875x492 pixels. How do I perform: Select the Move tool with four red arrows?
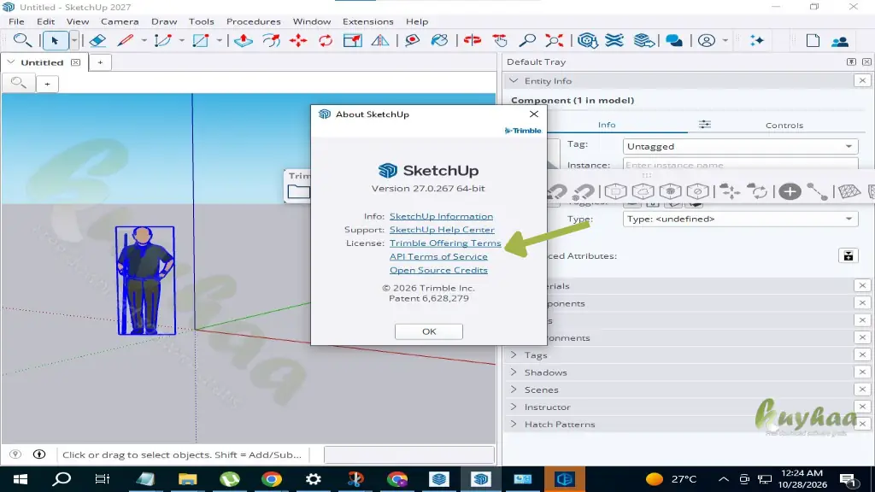pos(298,40)
